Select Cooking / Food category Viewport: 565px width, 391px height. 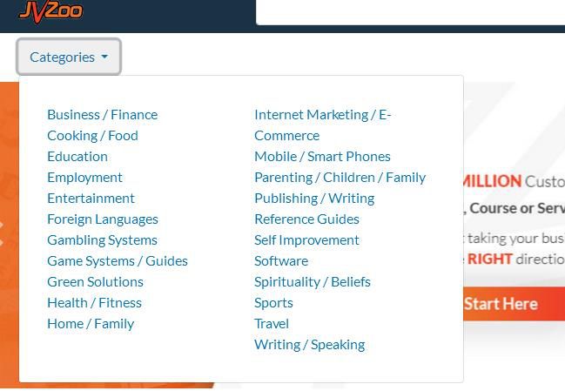tap(92, 135)
